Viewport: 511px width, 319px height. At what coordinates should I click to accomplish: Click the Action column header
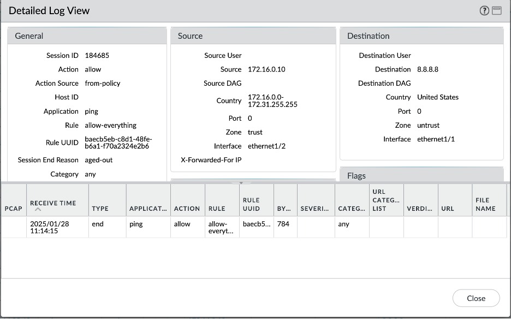[x=187, y=208]
